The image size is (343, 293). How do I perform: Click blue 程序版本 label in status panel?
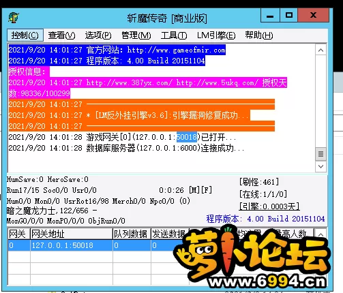265,219
